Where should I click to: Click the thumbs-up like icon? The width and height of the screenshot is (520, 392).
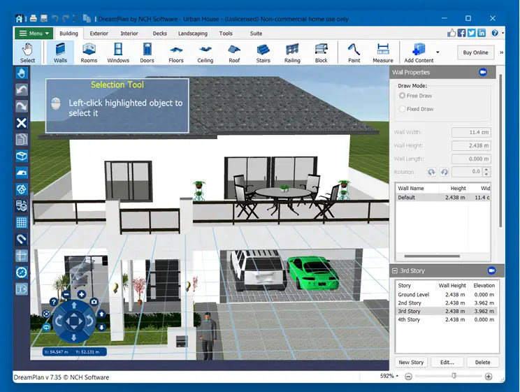point(452,33)
